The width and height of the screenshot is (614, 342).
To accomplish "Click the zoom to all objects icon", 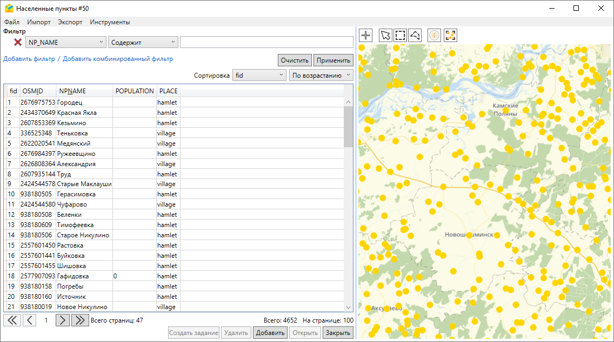I will tap(450, 36).
